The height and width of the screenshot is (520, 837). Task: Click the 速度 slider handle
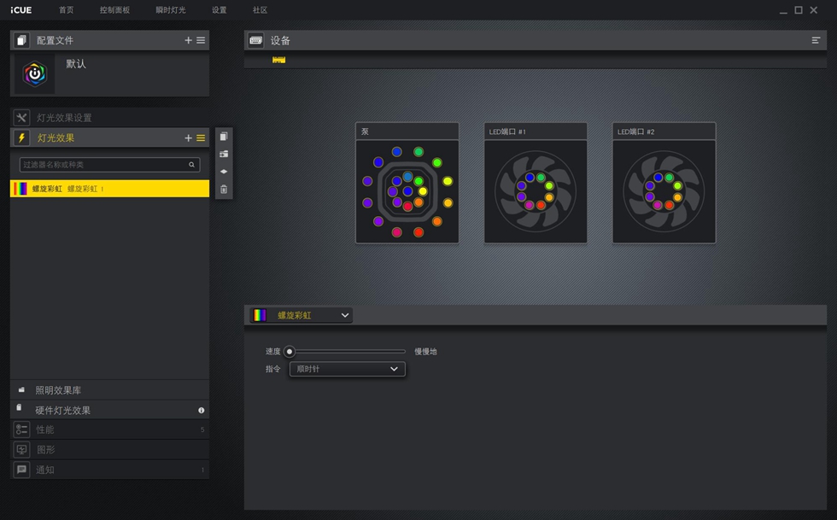coord(290,351)
